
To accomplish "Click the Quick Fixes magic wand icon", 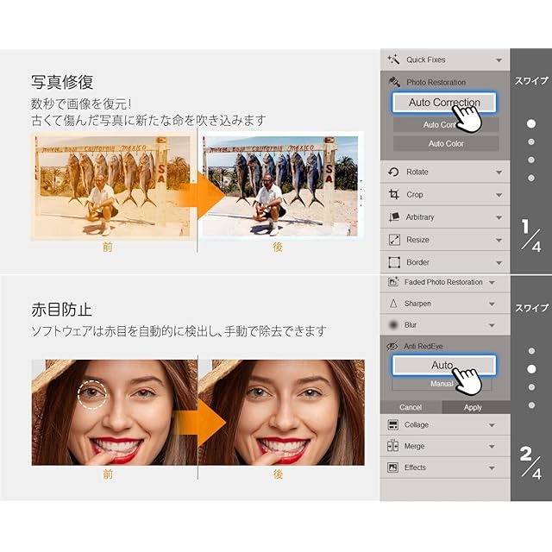I will point(393,60).
